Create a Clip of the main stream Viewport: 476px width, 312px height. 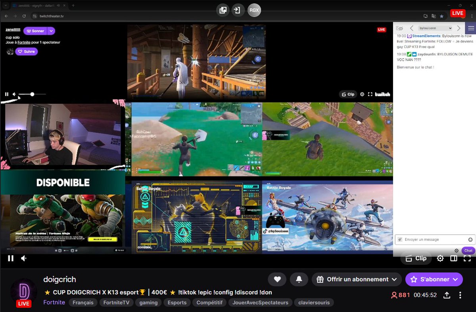[x=416, y=258]
